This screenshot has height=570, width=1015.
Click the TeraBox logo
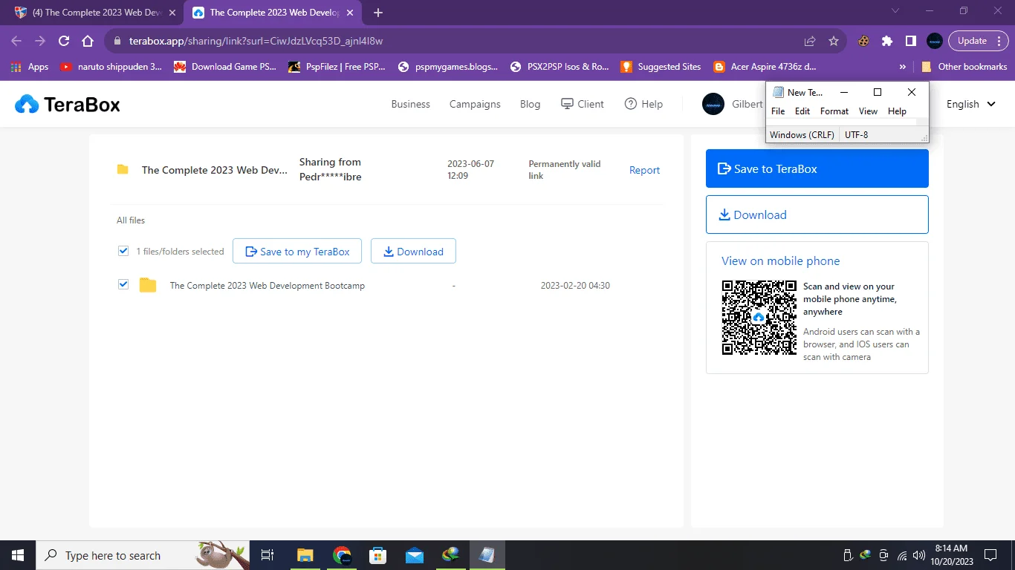(68, 105)
